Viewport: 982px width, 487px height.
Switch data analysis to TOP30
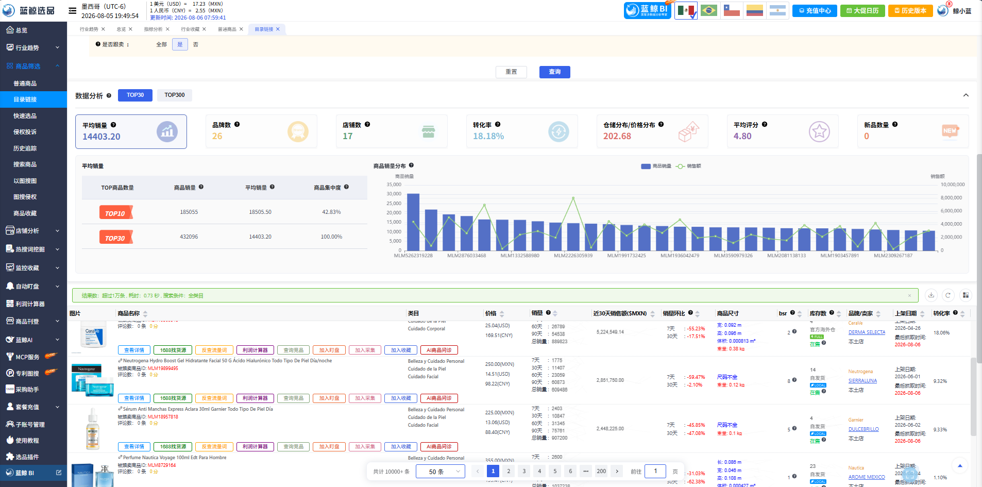tap(136, 95)
